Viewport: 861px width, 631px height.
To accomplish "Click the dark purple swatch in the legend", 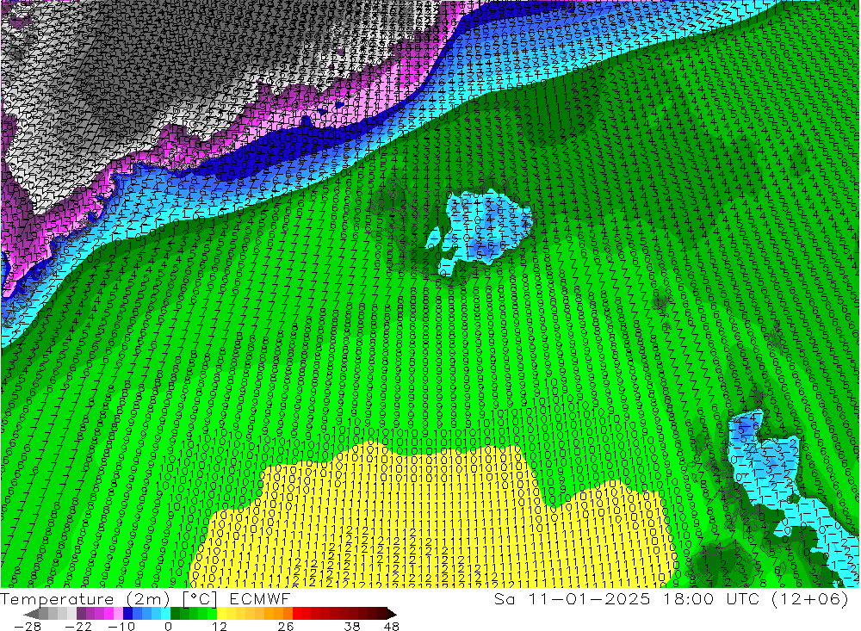I will 81,614.
